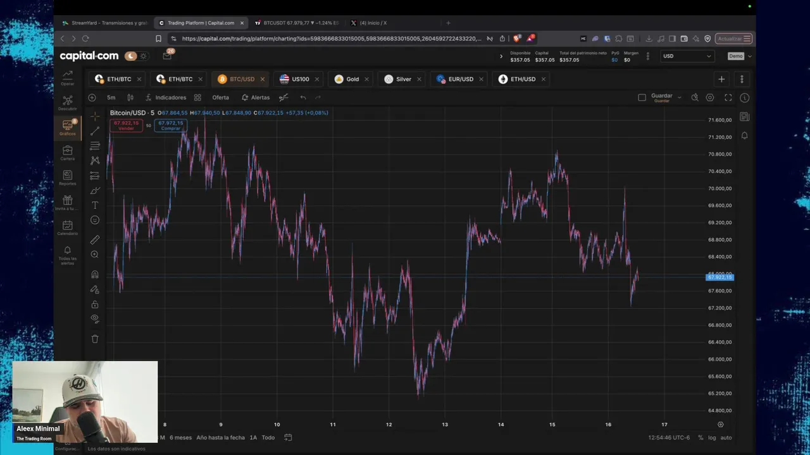810x455 pixels.
Task: Click the Oferta button
Action: click(220, 97)
